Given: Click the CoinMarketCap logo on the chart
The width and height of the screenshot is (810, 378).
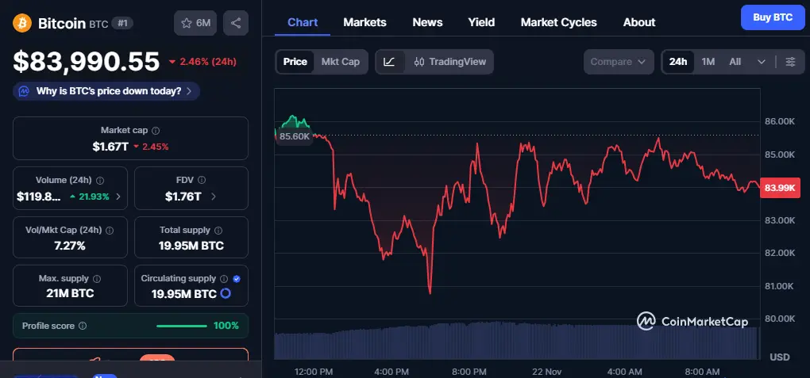Looking at the screenshot, I should click(692, 321).
